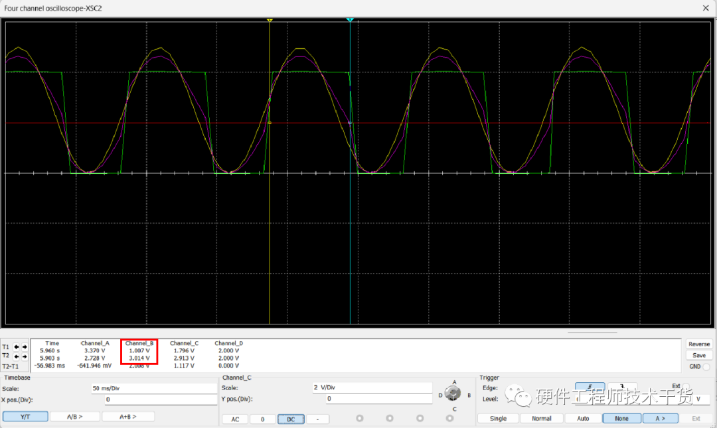Open the A/B > mode button
The width and height of the screenshot is (717, 428).
[x=74, y=417]
